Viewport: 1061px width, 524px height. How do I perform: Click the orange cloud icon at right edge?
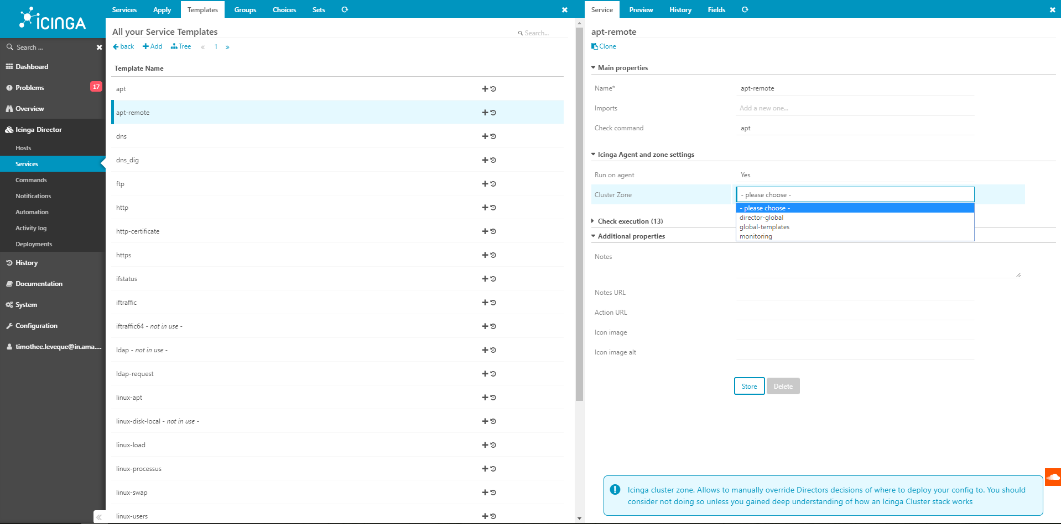[x=1053, y=477]
